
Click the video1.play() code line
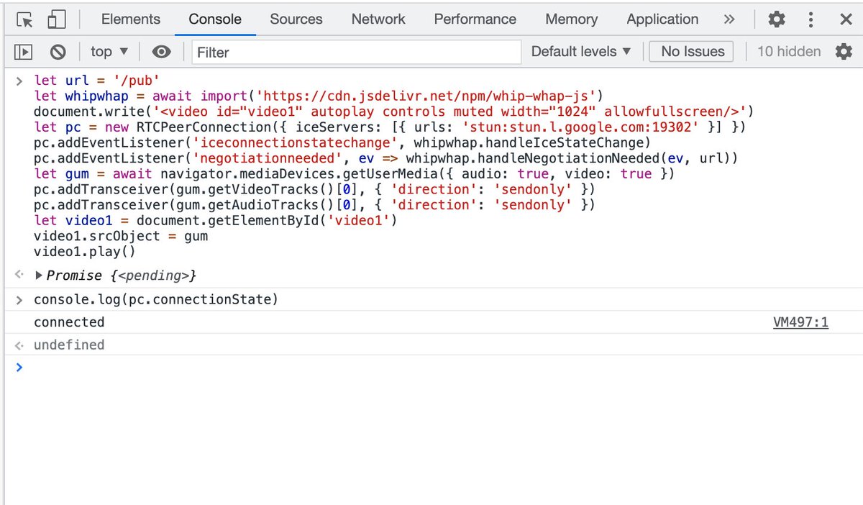(85, 252)
